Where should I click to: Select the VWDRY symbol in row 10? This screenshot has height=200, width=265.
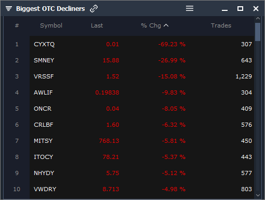point(45,189)
